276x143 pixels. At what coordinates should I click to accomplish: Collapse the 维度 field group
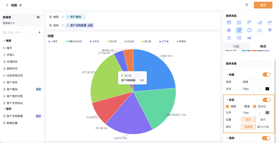(x=4, y=41)
